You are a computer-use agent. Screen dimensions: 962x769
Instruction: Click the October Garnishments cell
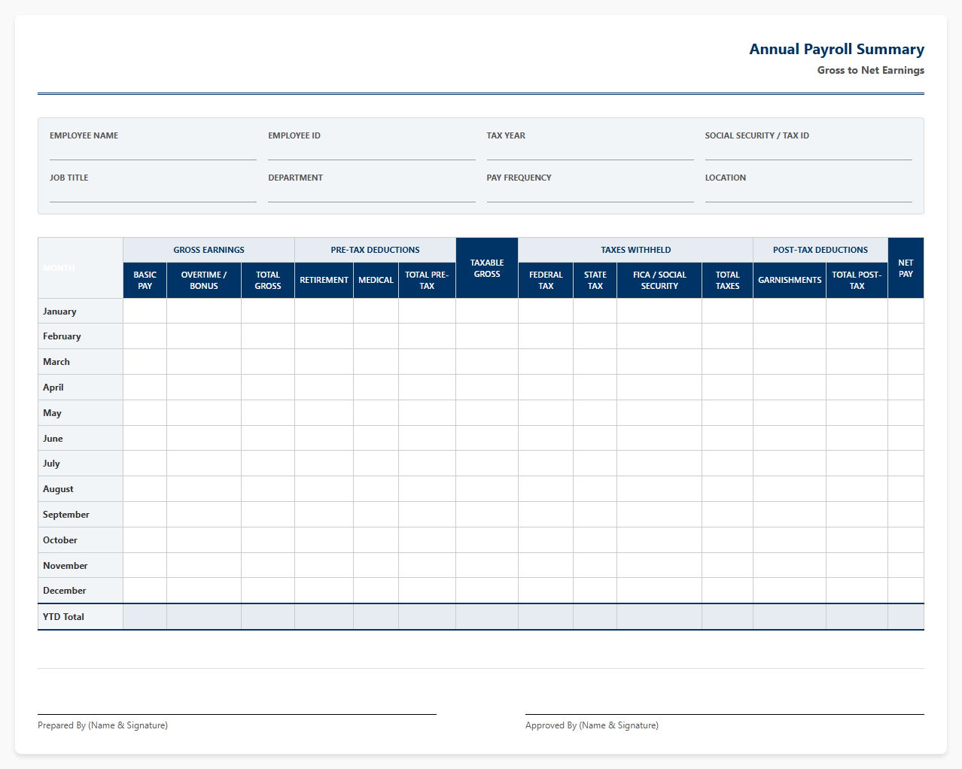point(790,540)
